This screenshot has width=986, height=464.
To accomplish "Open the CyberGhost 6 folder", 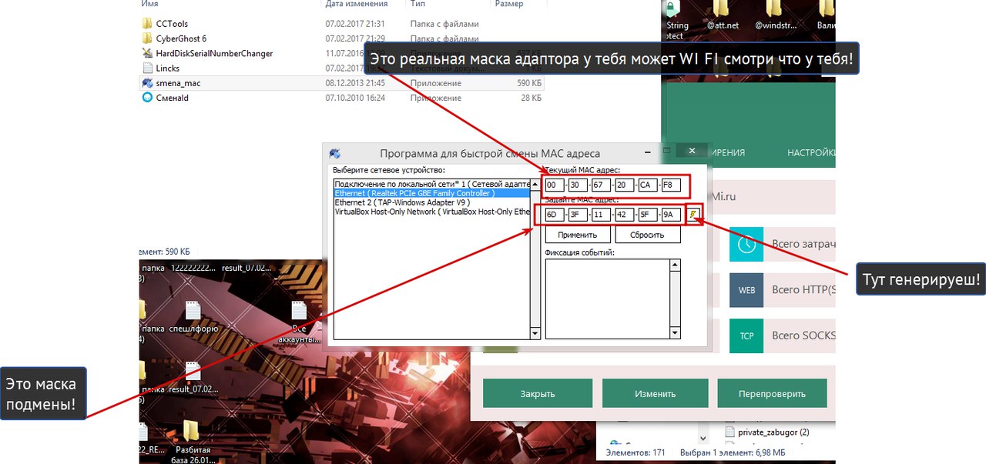I will [x=180, y=38].
